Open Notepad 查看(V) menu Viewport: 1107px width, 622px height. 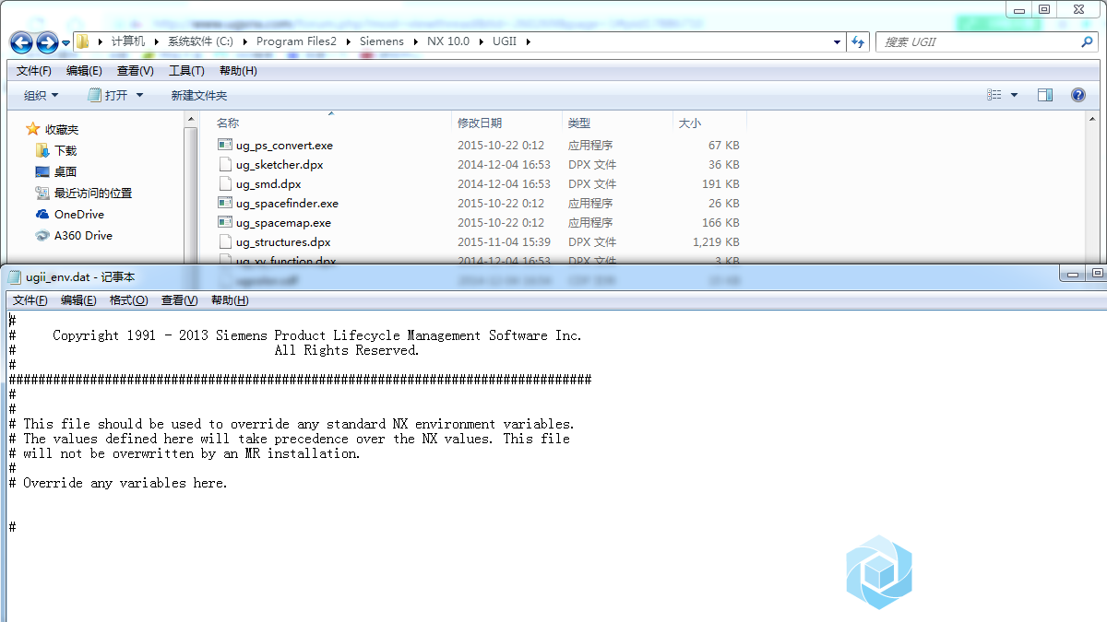(179, 300)
